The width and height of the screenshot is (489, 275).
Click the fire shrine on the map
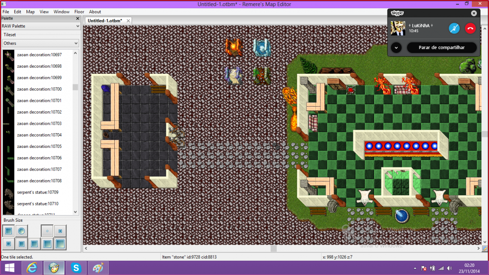point(234,47)
